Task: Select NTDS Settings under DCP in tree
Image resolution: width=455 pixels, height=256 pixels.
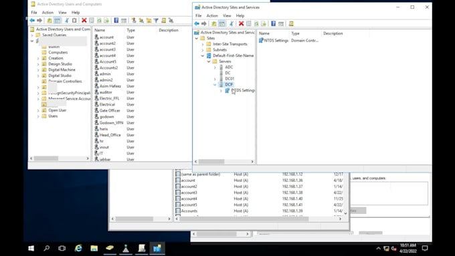Action: [243, 90]
